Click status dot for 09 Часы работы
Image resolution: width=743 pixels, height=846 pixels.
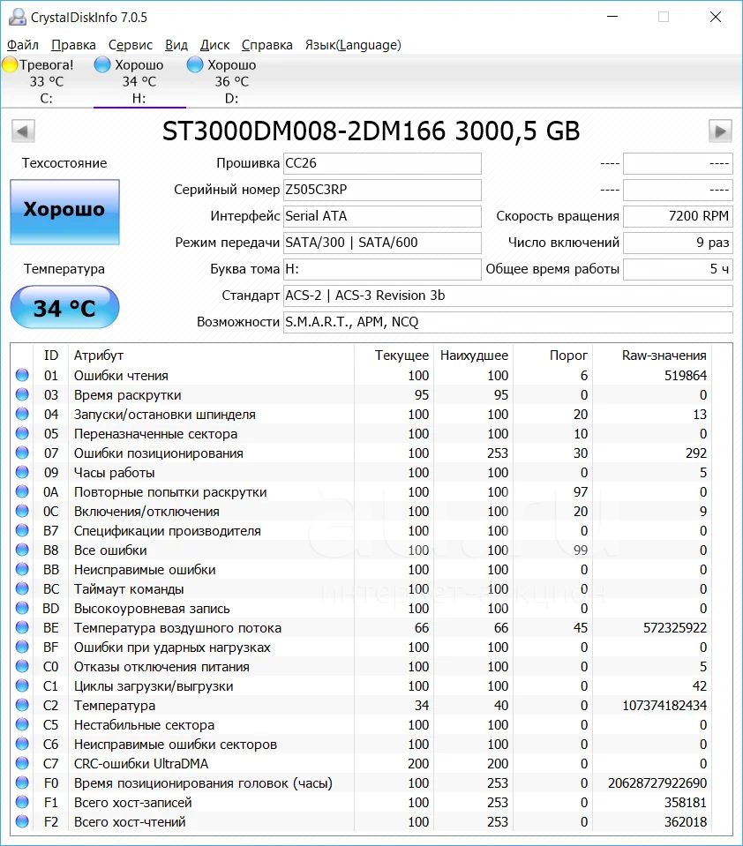22,472
